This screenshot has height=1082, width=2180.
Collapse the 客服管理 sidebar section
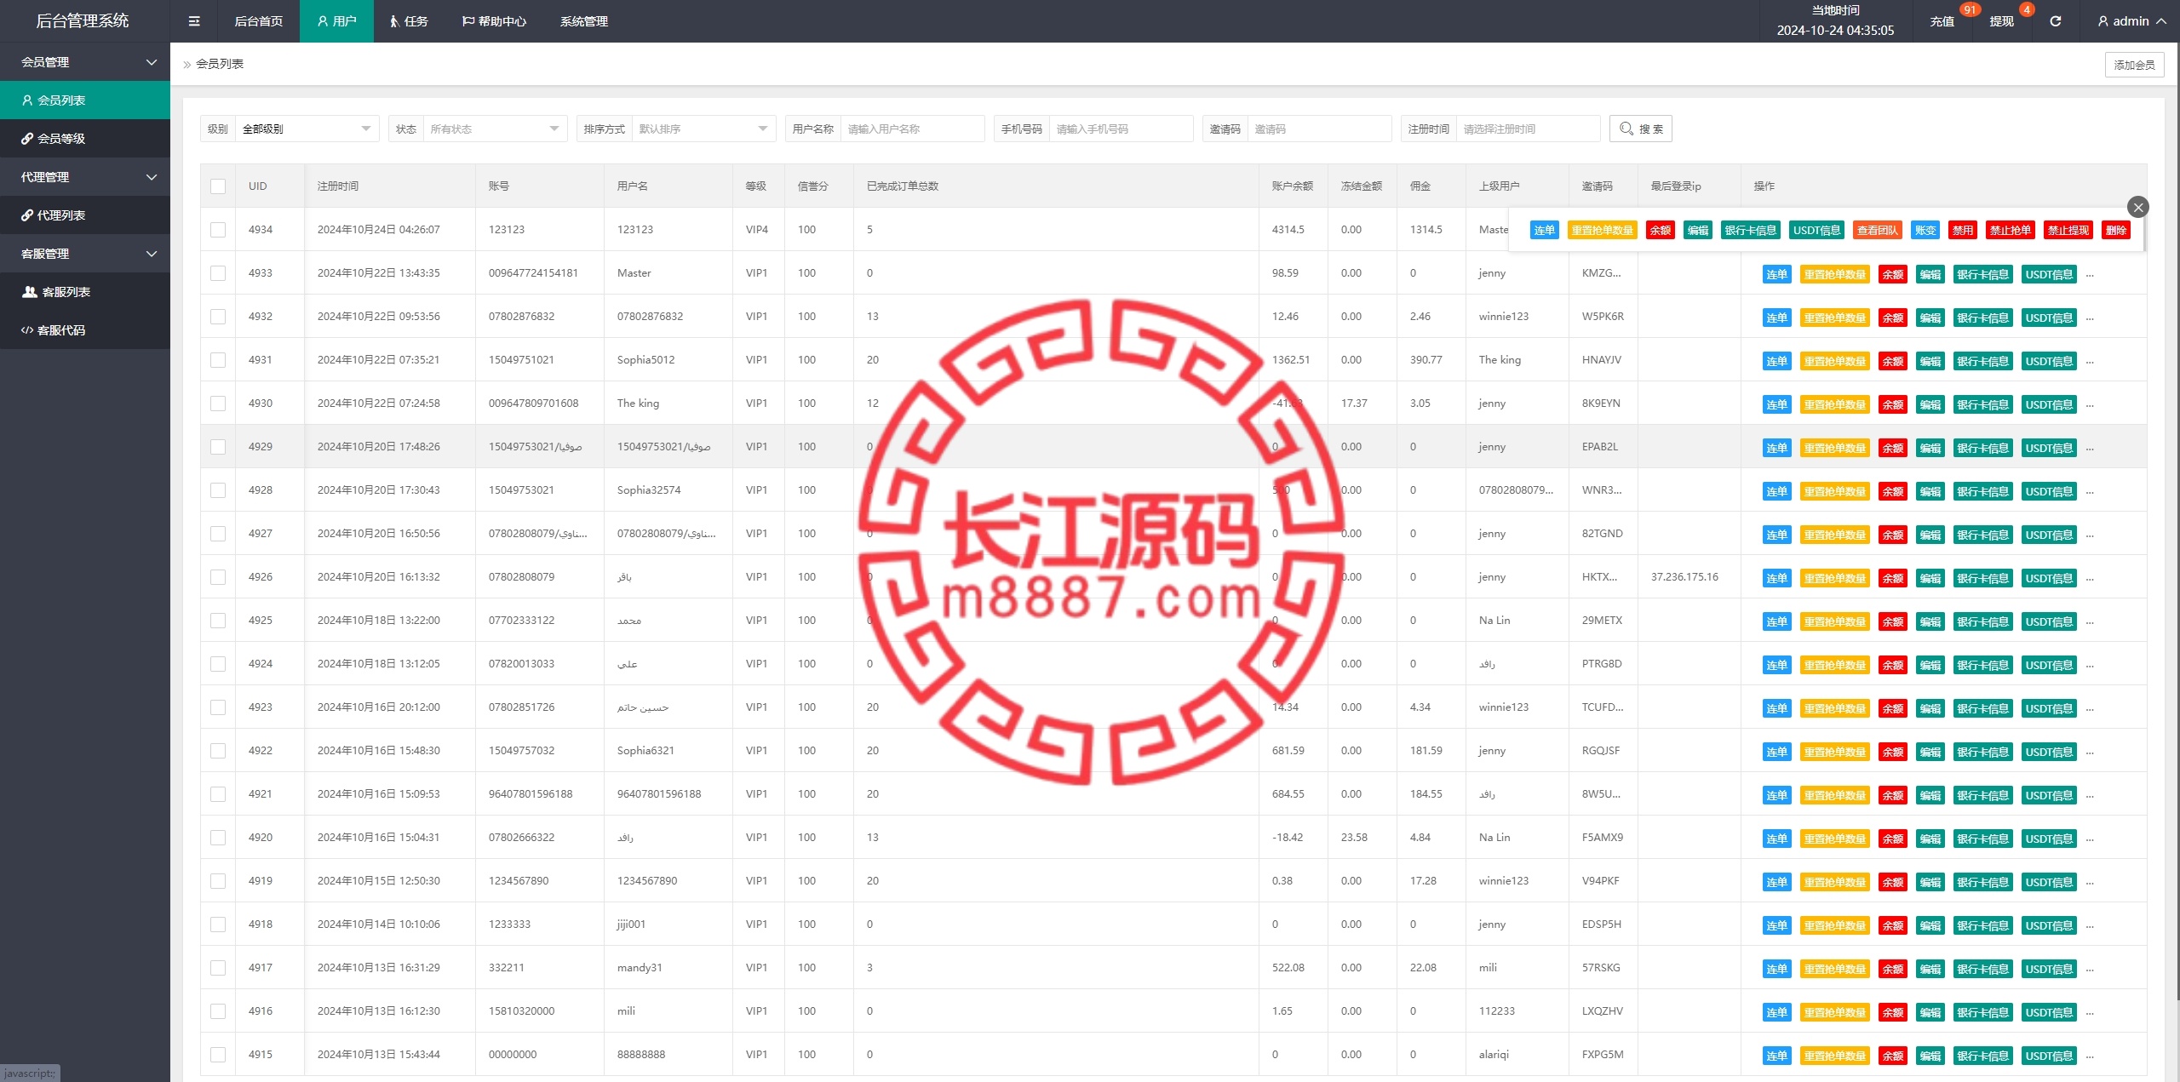tap(85, 254)
